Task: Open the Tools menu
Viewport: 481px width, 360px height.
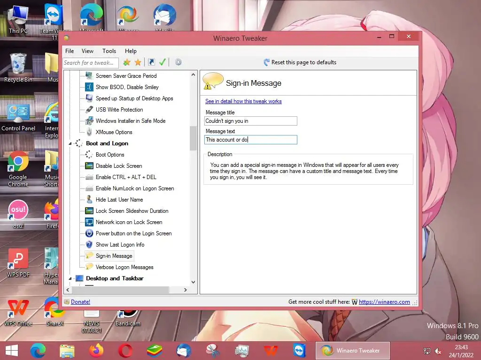Action: tap(109, 51)
